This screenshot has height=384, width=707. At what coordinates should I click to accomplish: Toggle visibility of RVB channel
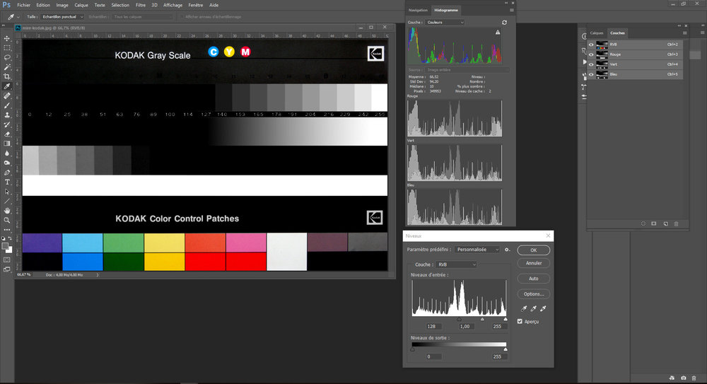click(591, 45)
